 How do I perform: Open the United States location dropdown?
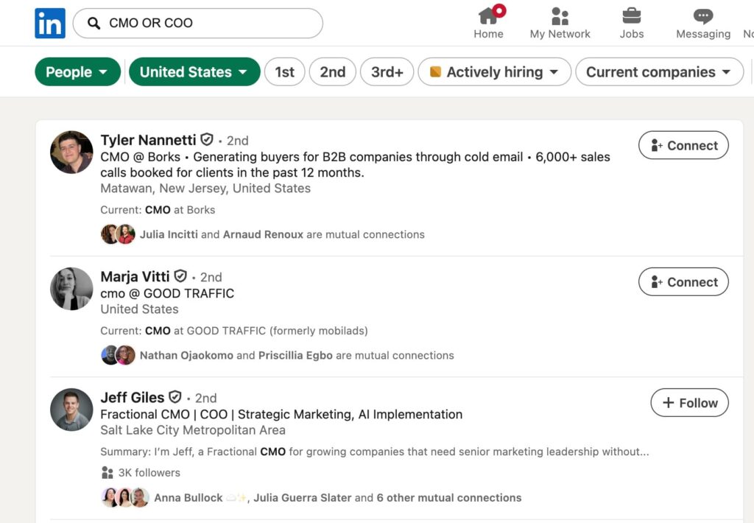point(194,71)
